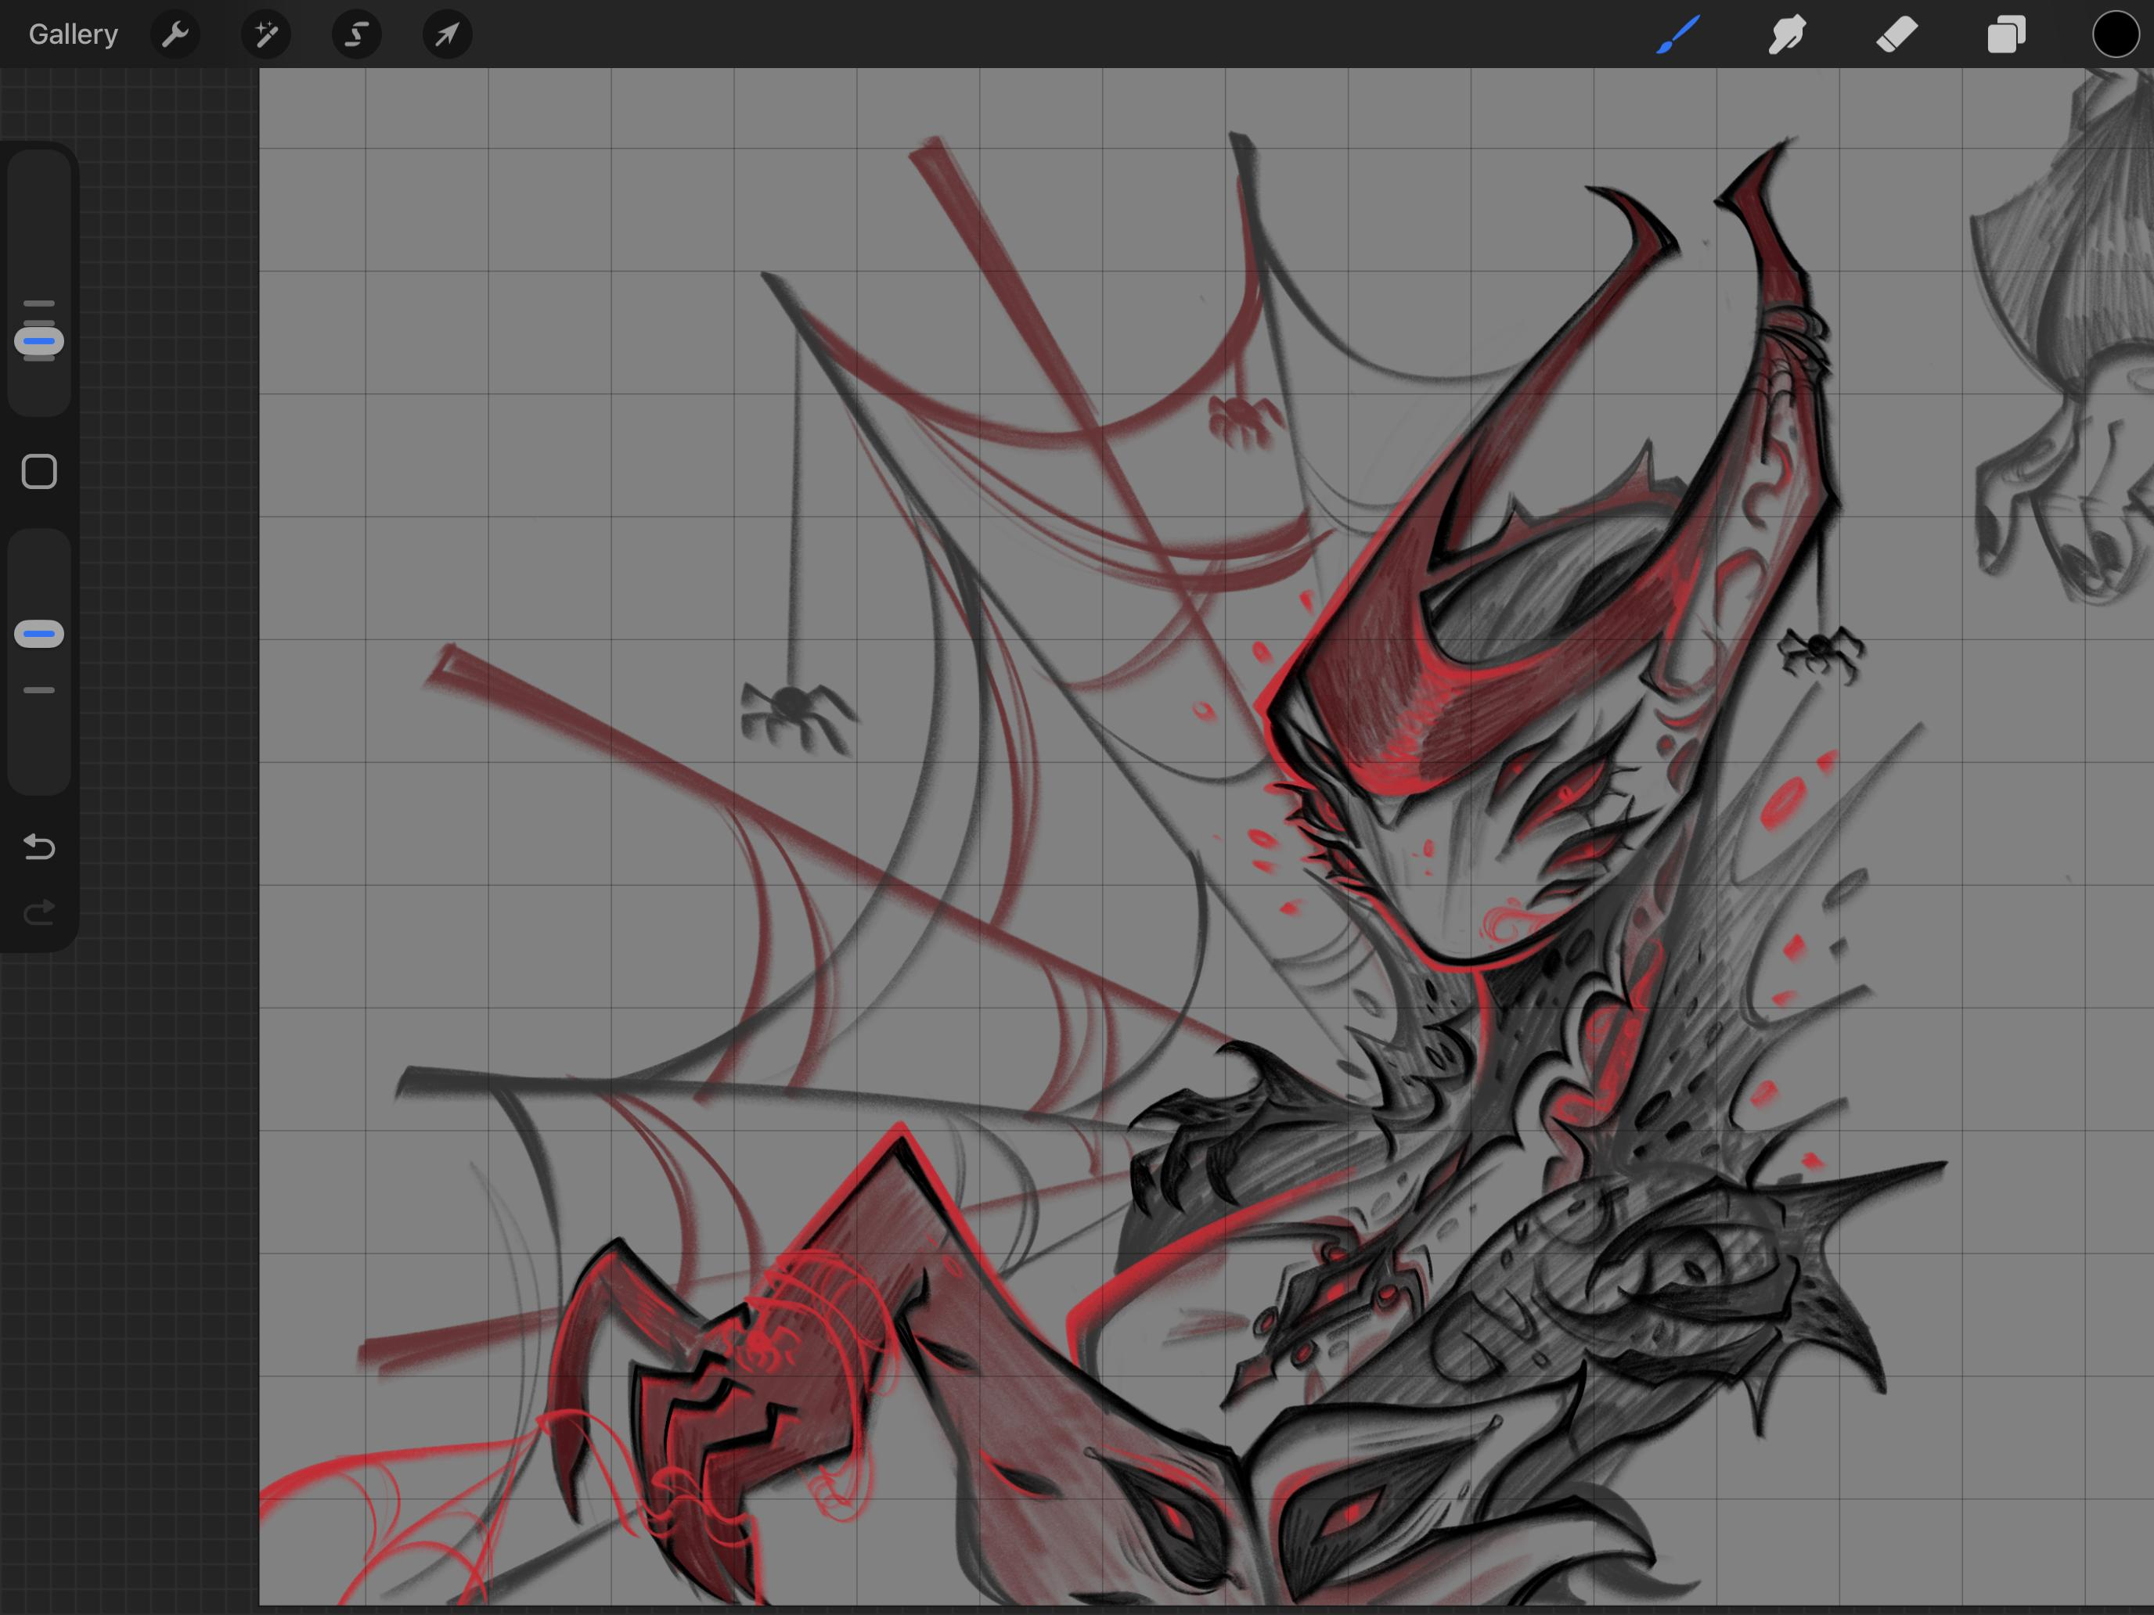The height and width of the screenshot is (1615, 2154).
Task: Tap the brush opacity slider handle
Action: (x=39, y=634)
